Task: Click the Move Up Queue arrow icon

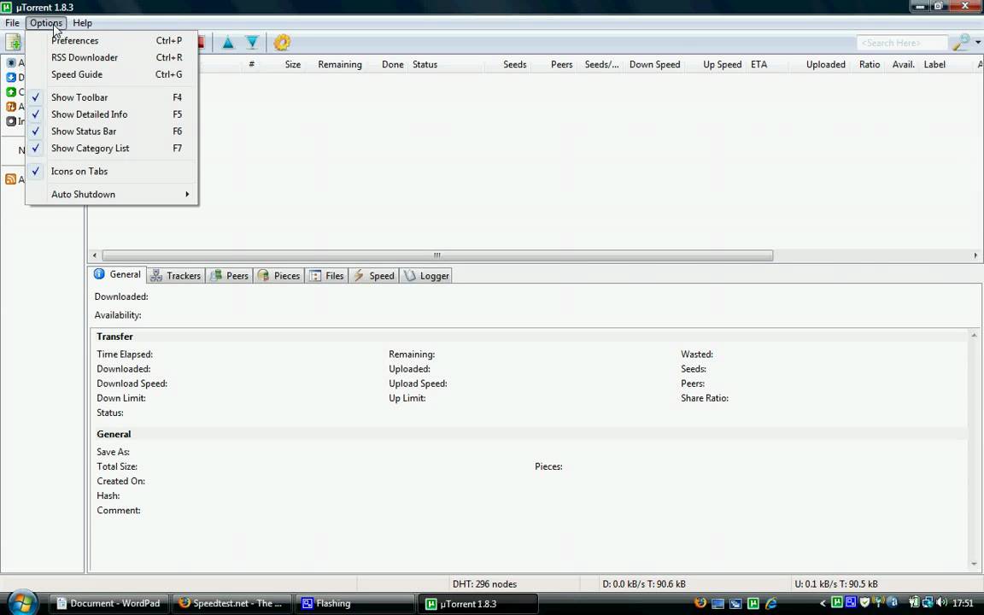Action: click(x=228, y=43)
